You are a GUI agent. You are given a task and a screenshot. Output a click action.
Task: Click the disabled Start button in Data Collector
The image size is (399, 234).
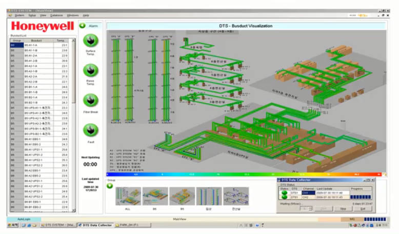point(323,208)
